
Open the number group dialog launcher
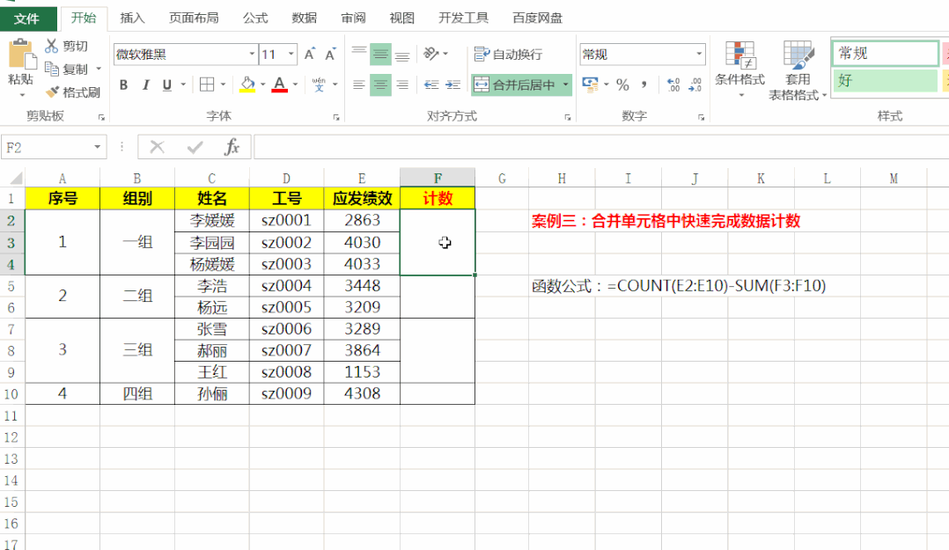(x=701, y=117)
